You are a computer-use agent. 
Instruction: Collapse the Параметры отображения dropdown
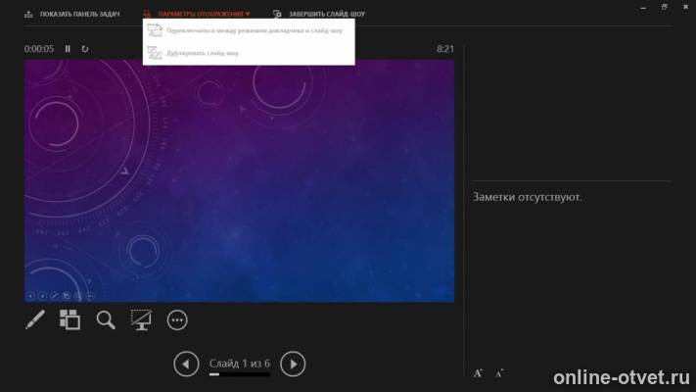tap(198, 15)
